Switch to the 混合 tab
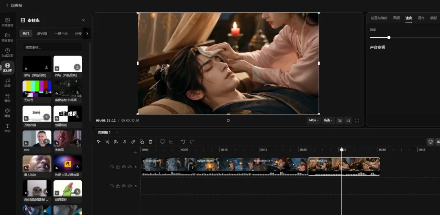Image resolution: width=440 pixels, height=215 pixels. pyautogui.click(x=421, y=18)
